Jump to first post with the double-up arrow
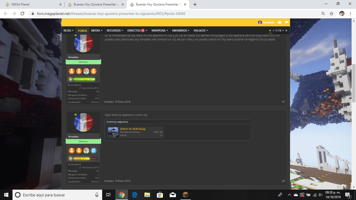 click(270, 30)
